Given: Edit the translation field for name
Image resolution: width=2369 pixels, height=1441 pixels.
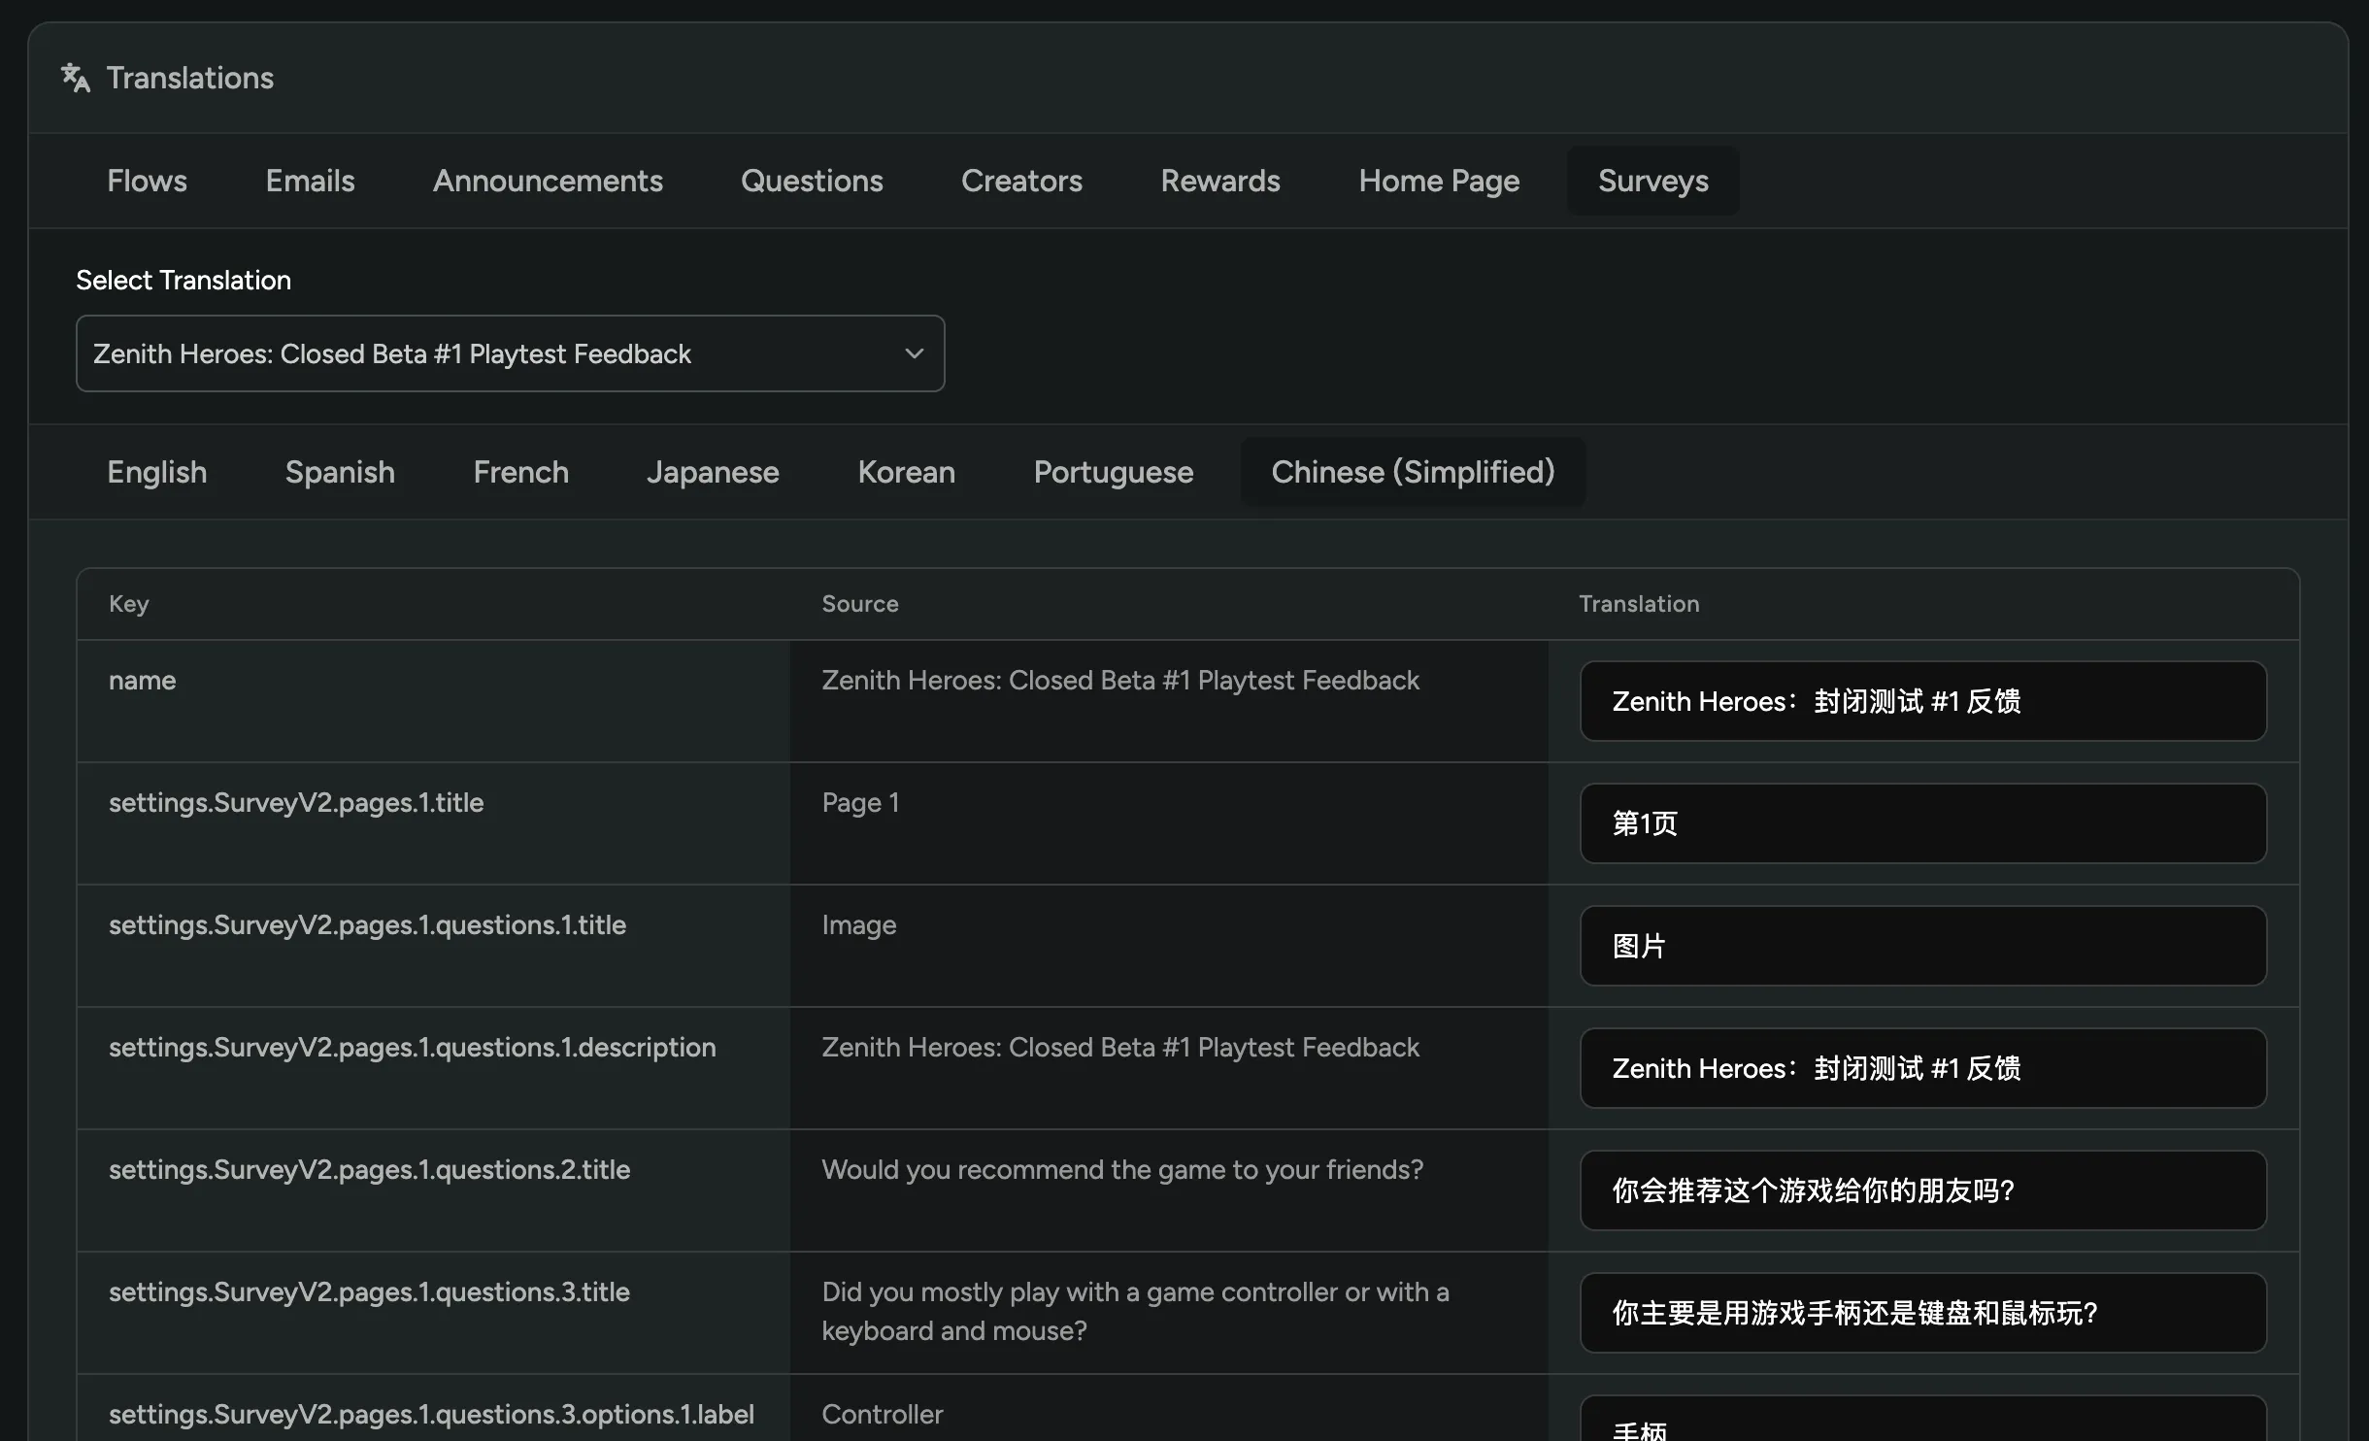Looking at the screenshot, I should (x=1922, y=701).
